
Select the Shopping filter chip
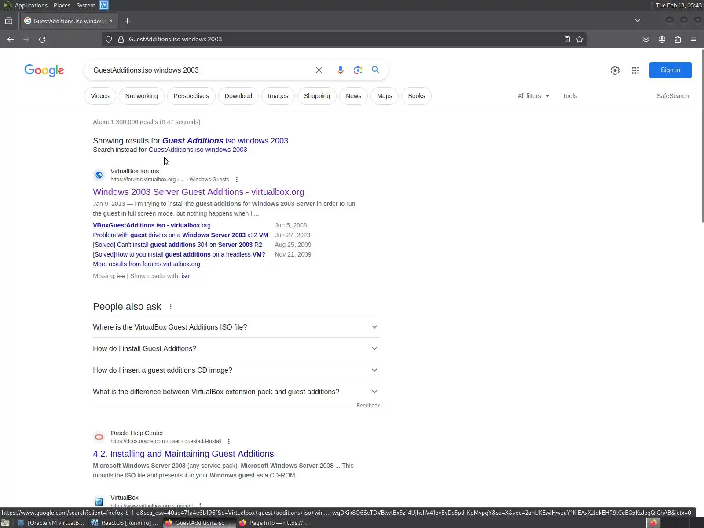tap(317, 96)
